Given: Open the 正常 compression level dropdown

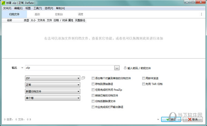Looking at the screenshot, I should tap(52, 85).
